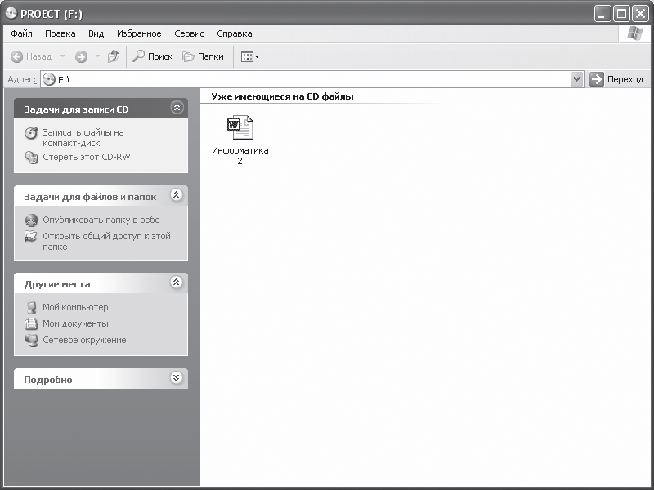Click the Мой компьютер computer icon

[31, 308]
